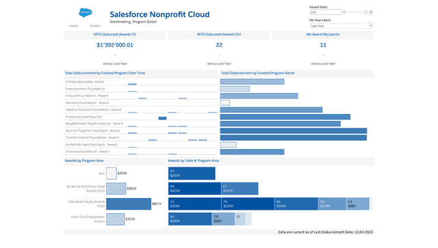Select the FL $157K state block
Image resolution: width=438 pixels, height=248 pixels.
(240, 189)
